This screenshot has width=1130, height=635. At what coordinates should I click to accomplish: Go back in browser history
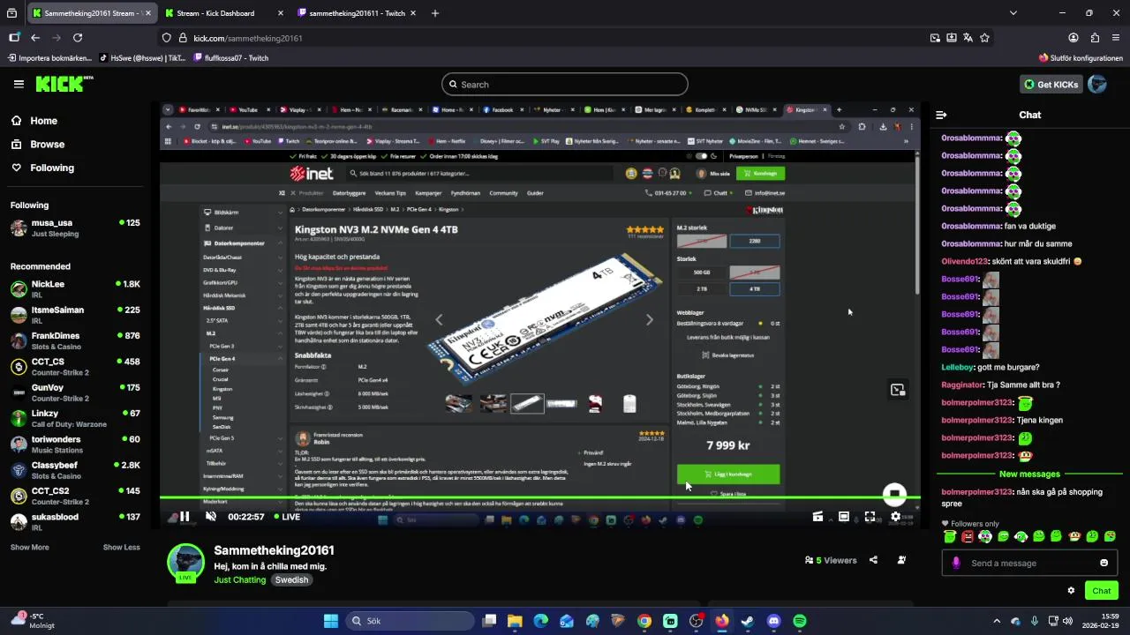coord(35,38)
